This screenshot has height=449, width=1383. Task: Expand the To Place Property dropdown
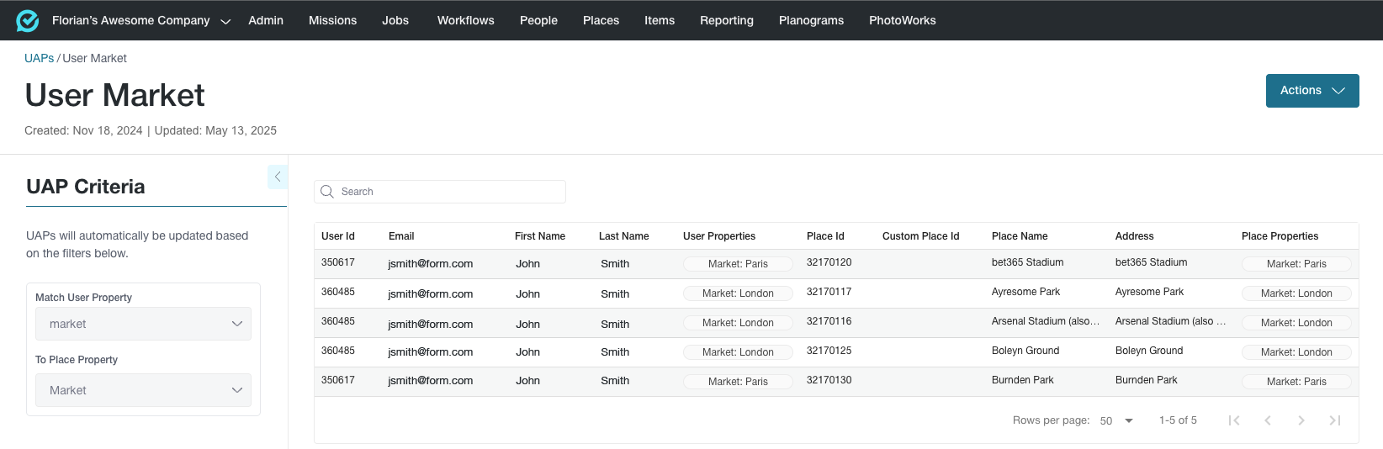coord(143,390)
